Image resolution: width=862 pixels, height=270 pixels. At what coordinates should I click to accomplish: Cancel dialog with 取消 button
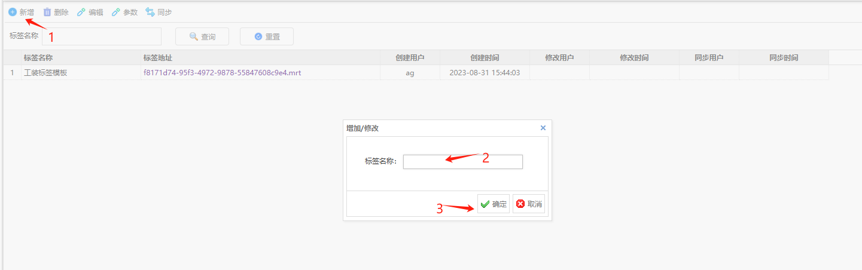click(x=529, y=204)
